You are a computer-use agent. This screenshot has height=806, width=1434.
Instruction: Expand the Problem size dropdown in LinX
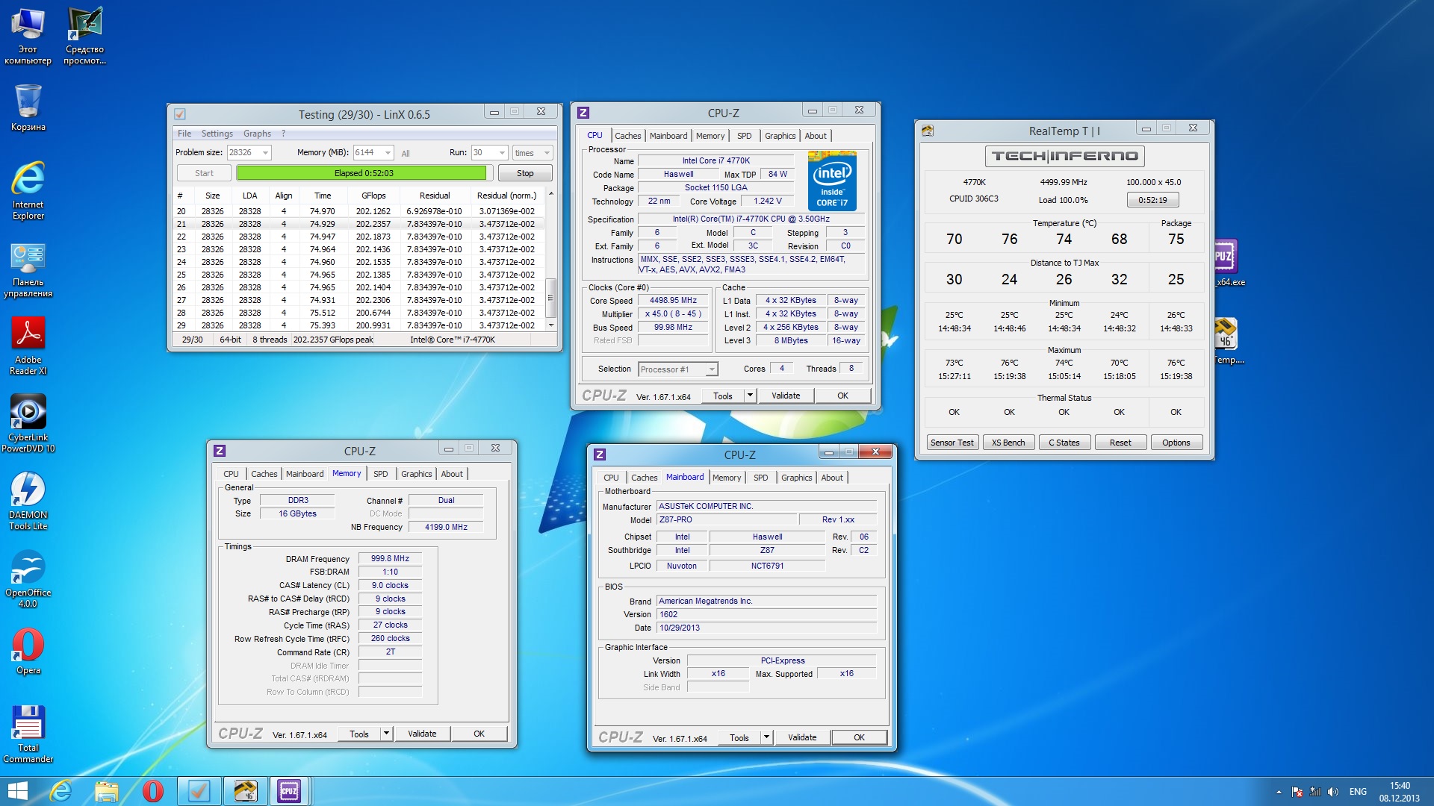click(265, 153)
